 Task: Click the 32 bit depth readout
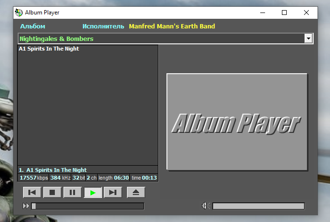pos(79,178)
